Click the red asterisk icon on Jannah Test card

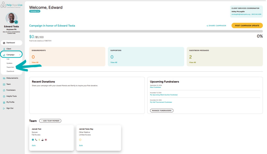46,140
